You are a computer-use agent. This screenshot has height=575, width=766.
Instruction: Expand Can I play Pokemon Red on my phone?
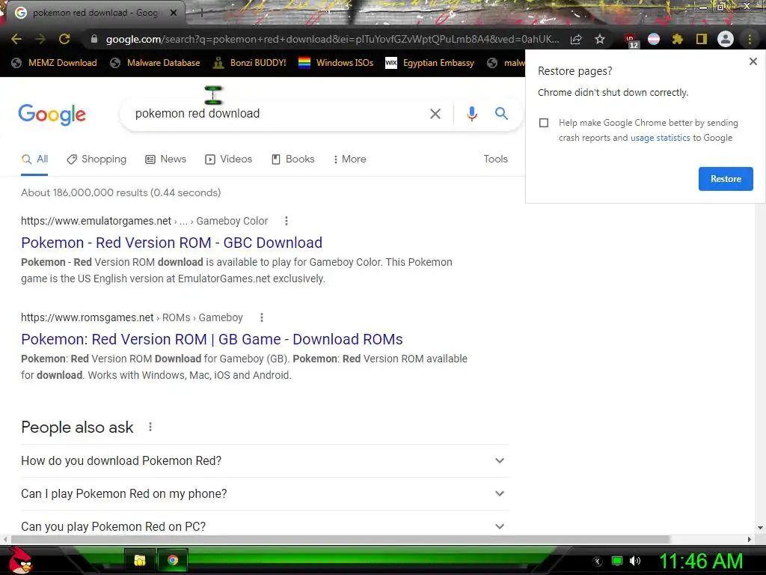[265, 494]
